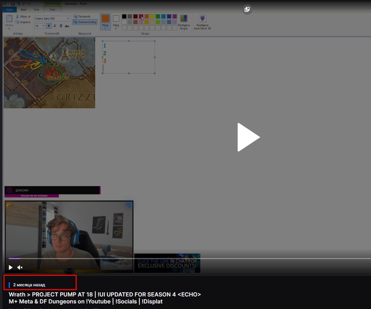371x309 pixels.
Task: Click the Grizzly Hills map image on canvas
Action: click(x=49, y=73)
